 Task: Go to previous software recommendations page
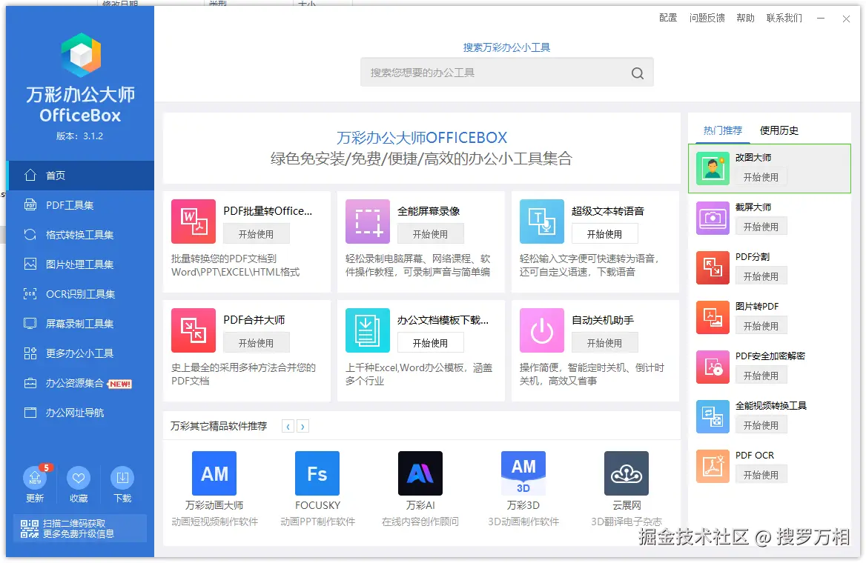[x=288, y=426]
